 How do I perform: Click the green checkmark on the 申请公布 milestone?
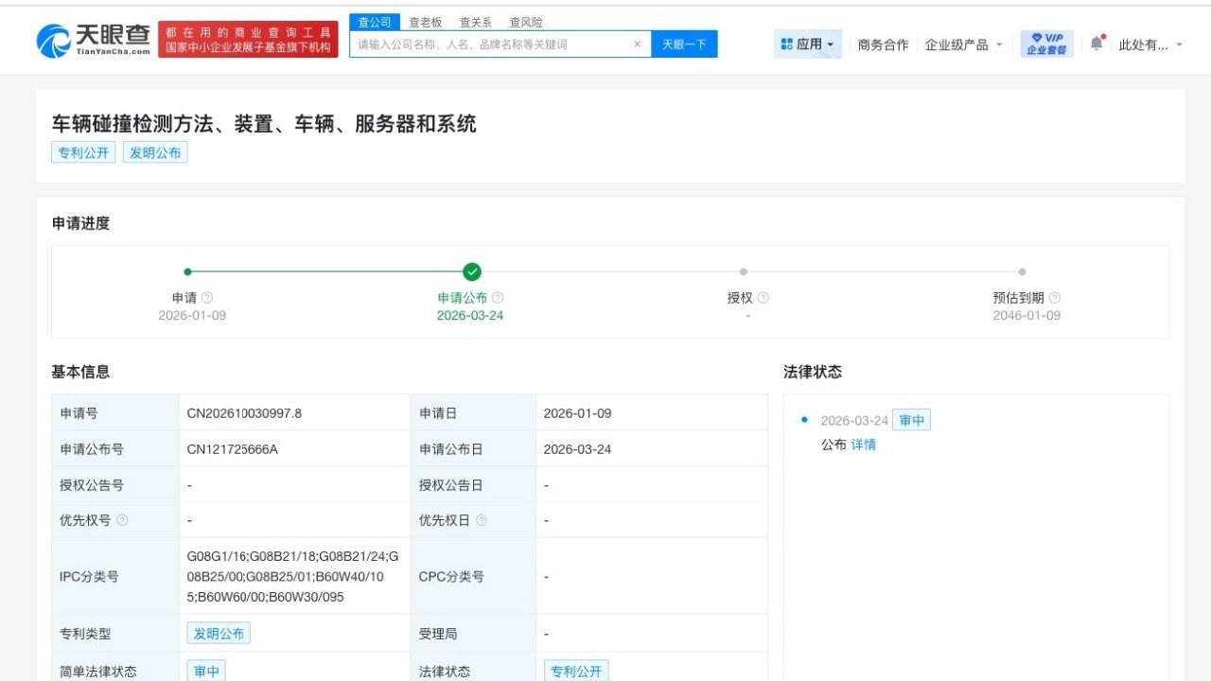coord(471,271)
